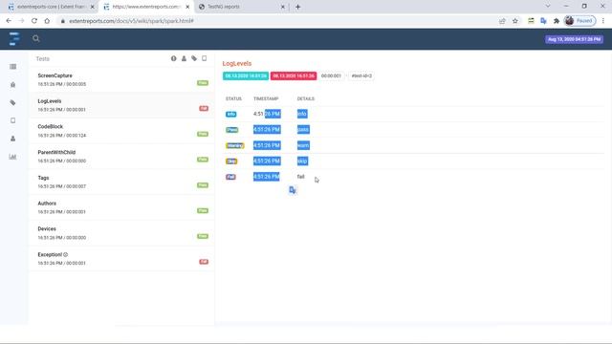Select the Devices test
The width and height of the screenshot is (612, 344).
(121, 233)
